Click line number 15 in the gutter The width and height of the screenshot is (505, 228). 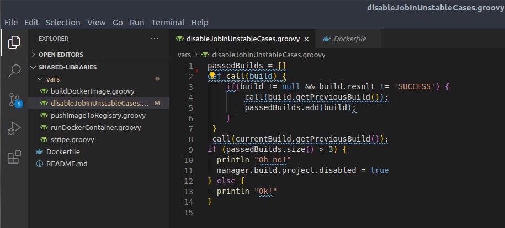(189, 213)
